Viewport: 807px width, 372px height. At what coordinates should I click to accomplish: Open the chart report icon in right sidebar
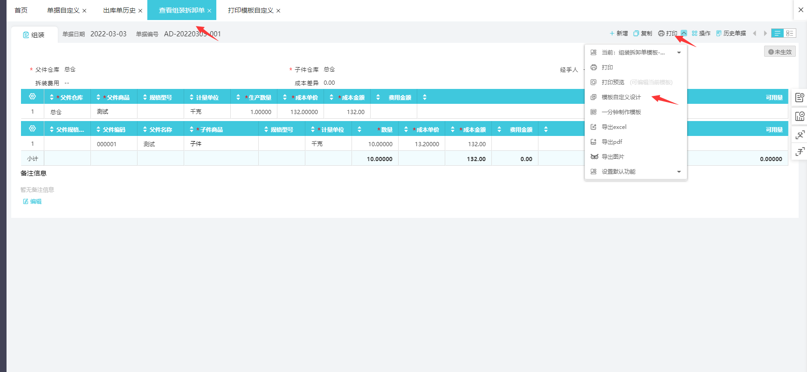tap(800, 116)
